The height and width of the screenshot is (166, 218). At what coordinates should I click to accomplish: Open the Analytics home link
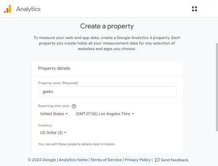(73, 160)
